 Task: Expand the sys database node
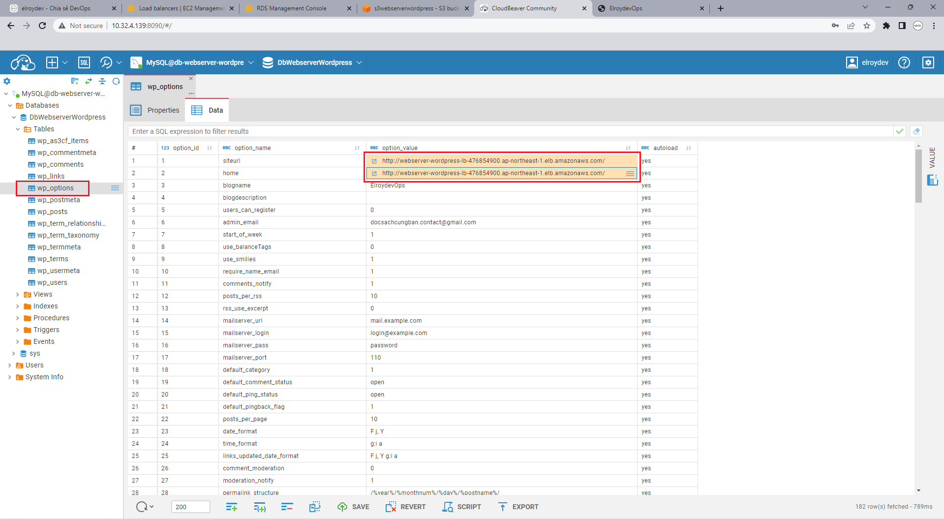tap(14, 353)
